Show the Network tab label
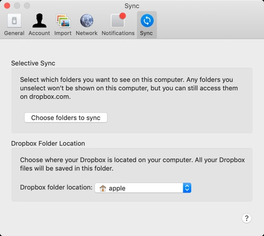This screenshot has width=264, height=236. tap(87, 33)
